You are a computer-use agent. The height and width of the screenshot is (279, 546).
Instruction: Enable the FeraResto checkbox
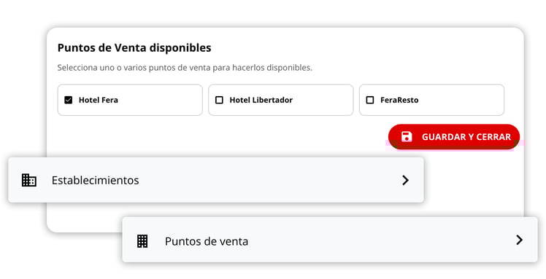370,100
